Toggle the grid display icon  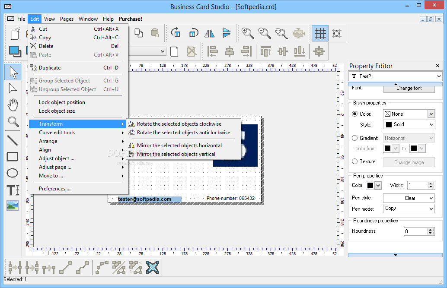click(320, 34)
